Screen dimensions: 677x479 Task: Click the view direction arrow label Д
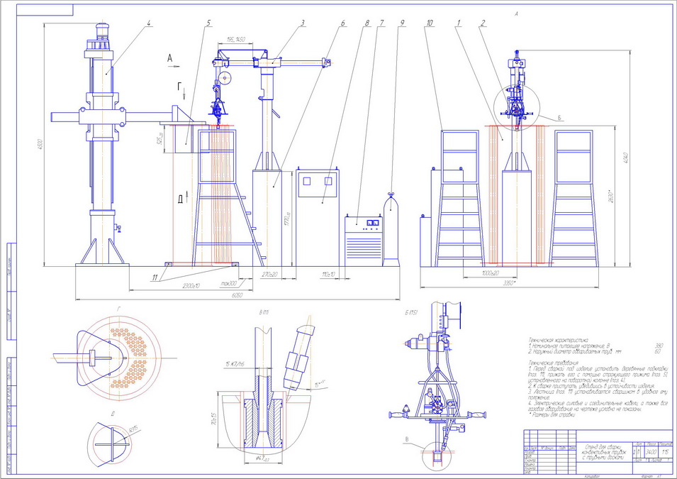180,199
